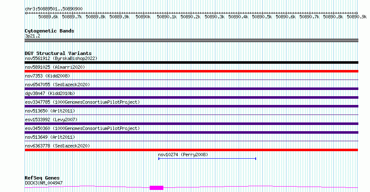
Task: Click dgv38n47 (Kidd2010b) variant label
Action: pyautogui.click(x=50, y=93)
